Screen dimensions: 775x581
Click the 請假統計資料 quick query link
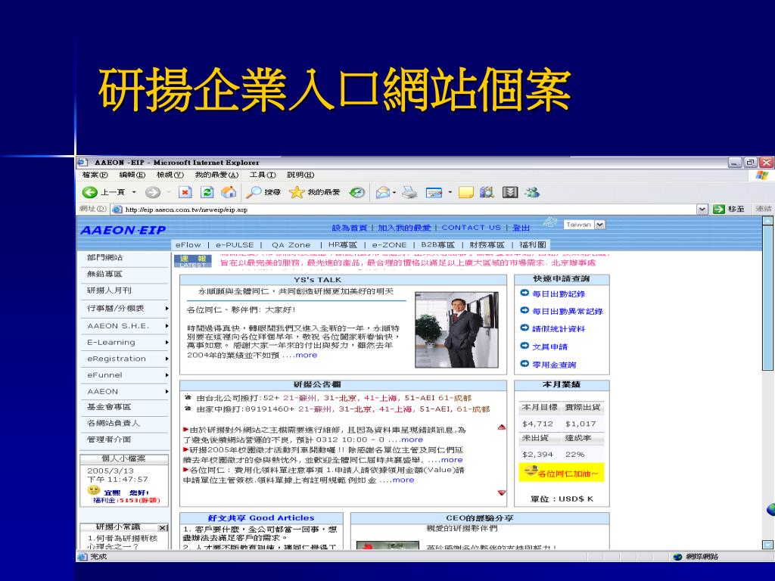tap(559, 329)
